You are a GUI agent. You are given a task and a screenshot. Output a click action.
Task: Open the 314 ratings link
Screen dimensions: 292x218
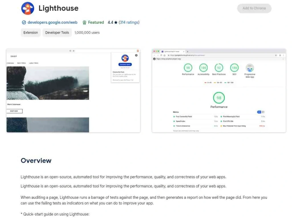coord(129,23)
